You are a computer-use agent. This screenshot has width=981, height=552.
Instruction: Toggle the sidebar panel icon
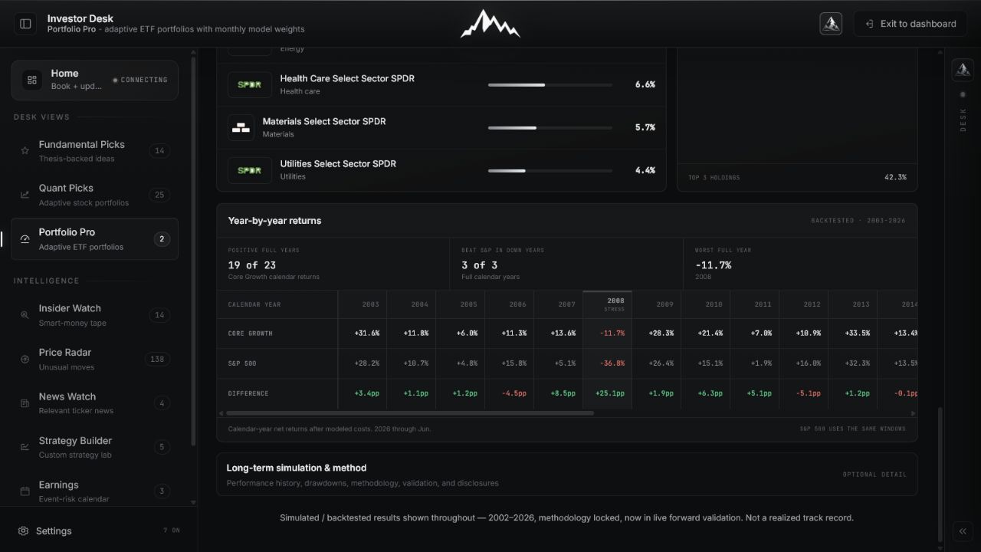[25, 24]
